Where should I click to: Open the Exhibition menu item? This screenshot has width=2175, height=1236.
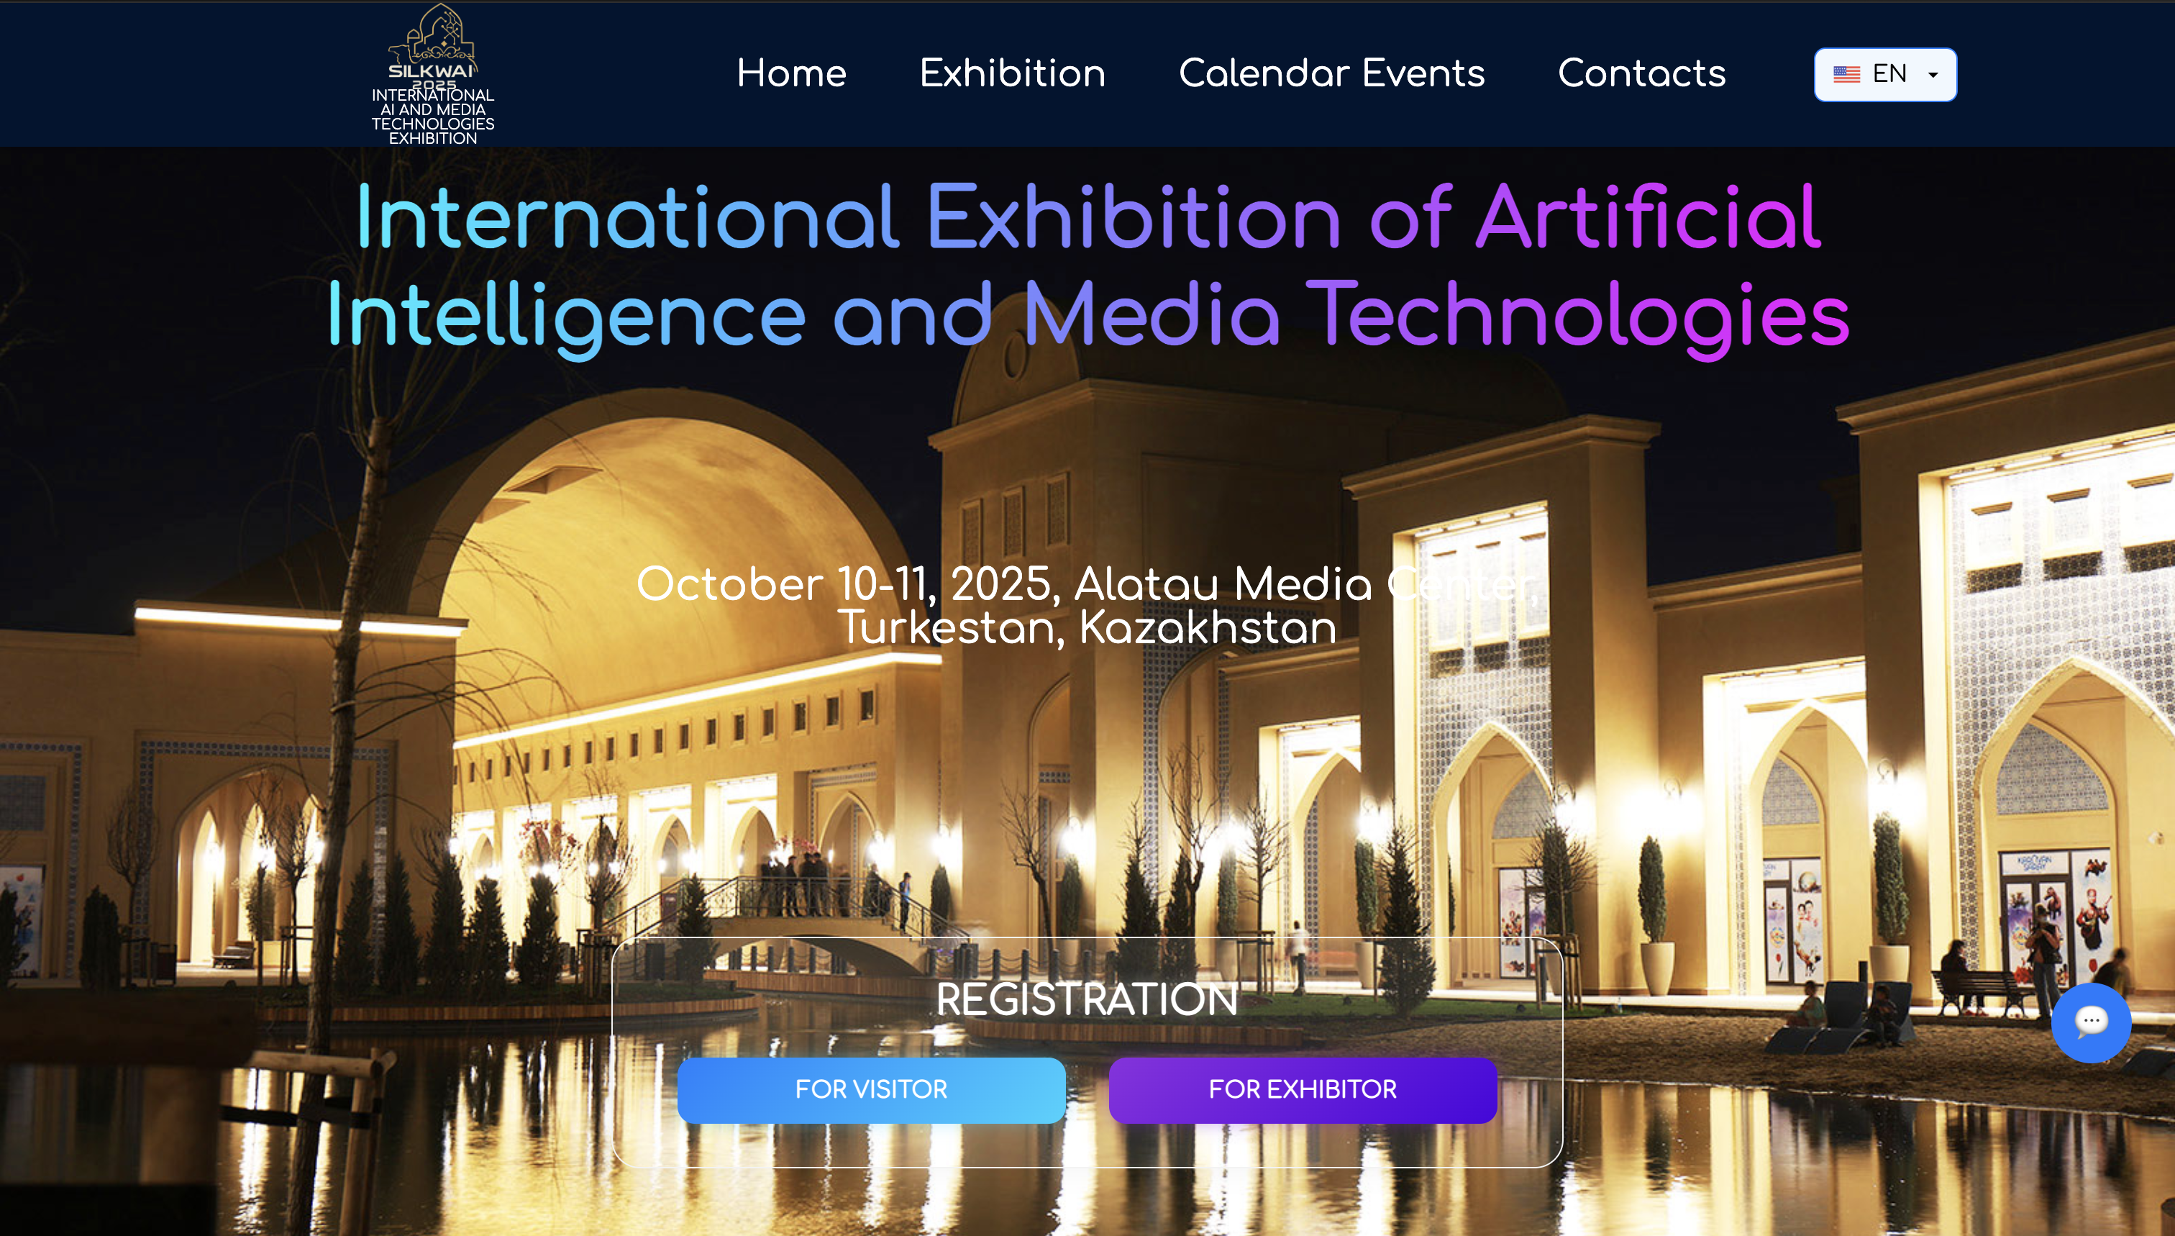coord(1013,73)
